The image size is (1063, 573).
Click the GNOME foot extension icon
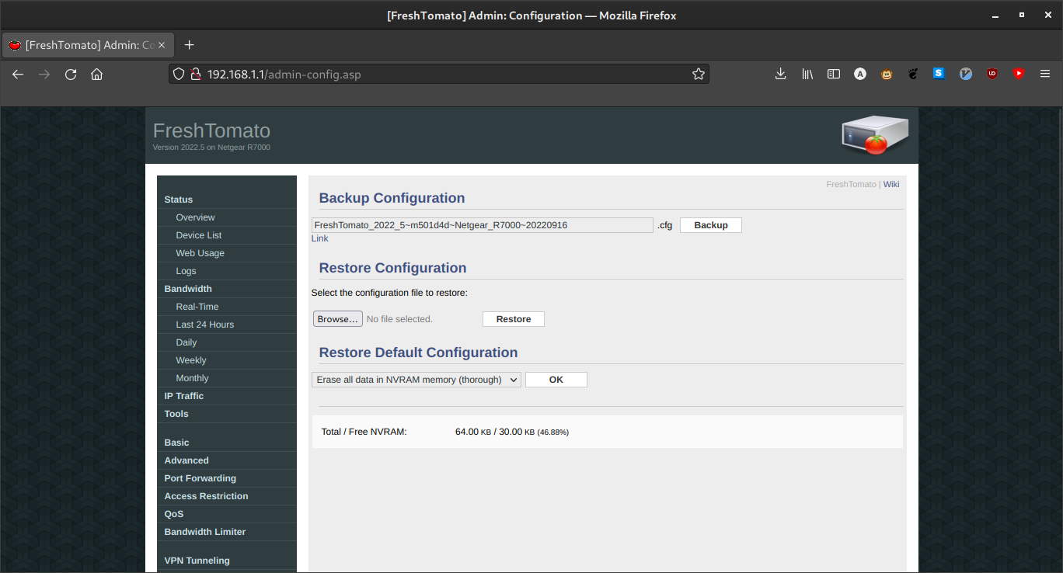[913, 74]
